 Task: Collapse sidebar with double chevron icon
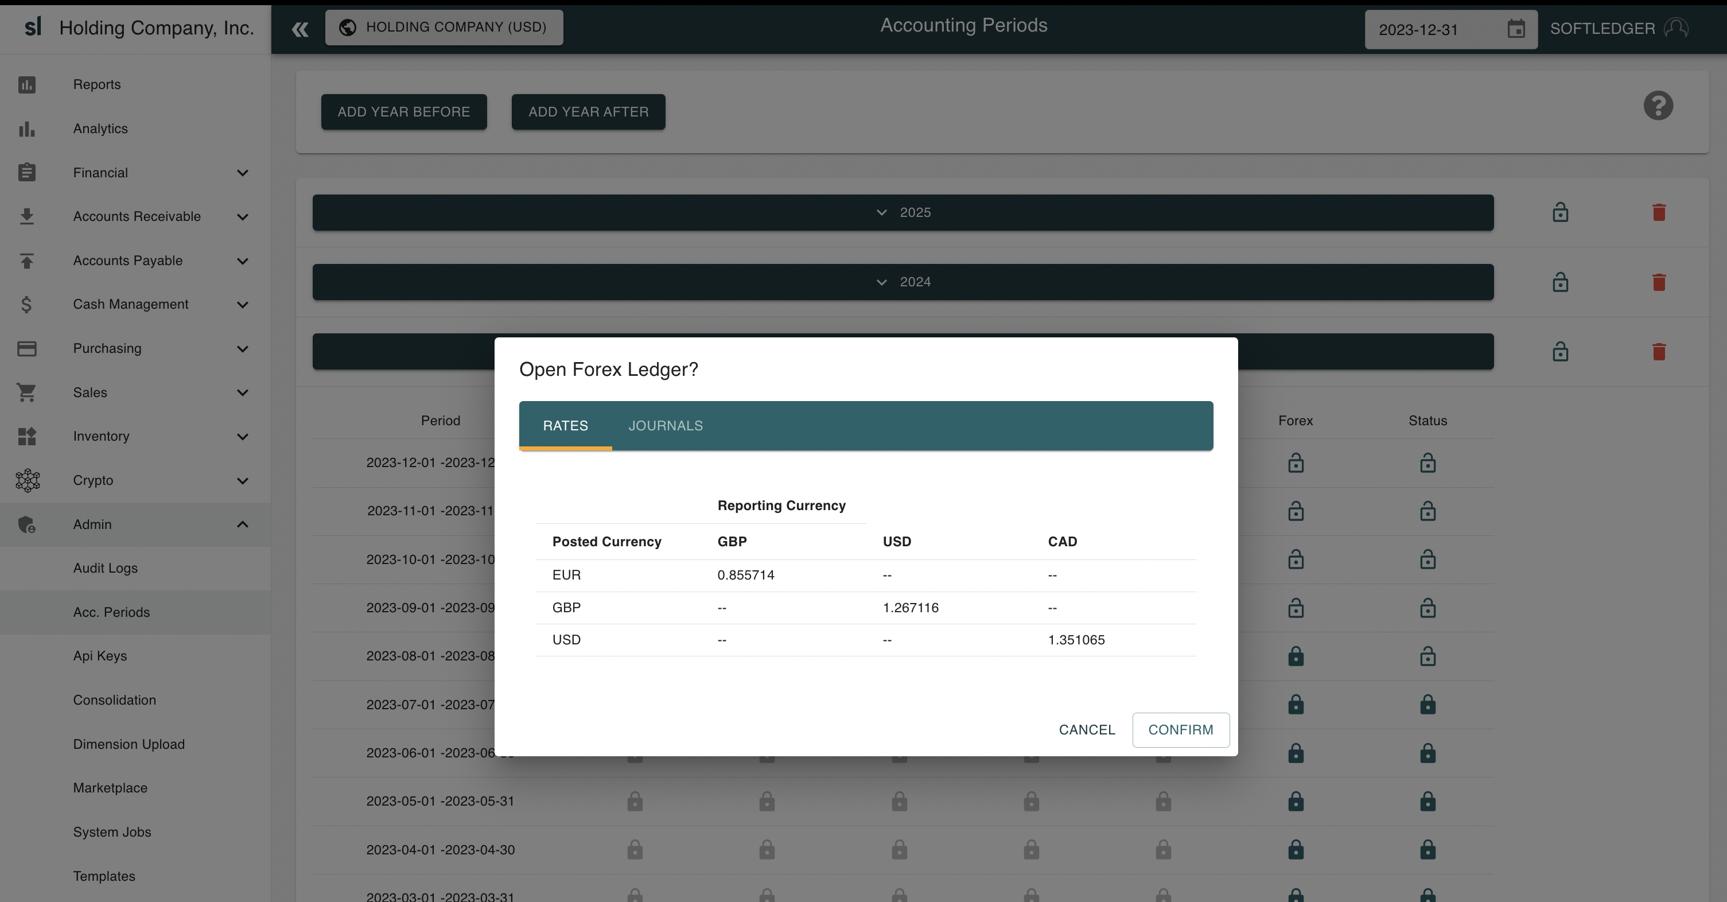point(299,29)
